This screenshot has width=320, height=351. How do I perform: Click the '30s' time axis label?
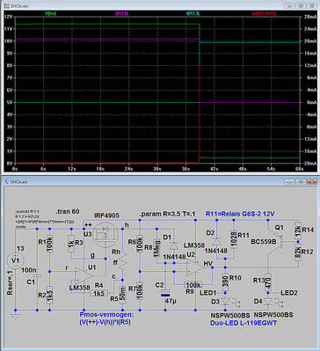[x=156, y=169]
